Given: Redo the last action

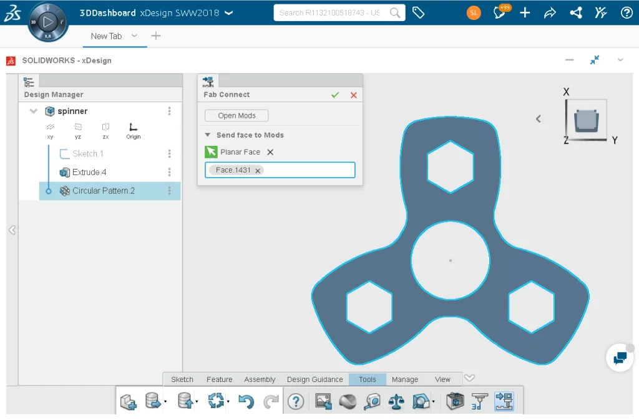Looking at the screenshot, I should pos(270,401).
